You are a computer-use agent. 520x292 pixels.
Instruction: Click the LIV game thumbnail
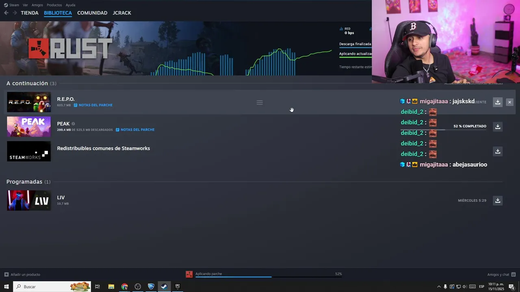[x=29, y=200]
